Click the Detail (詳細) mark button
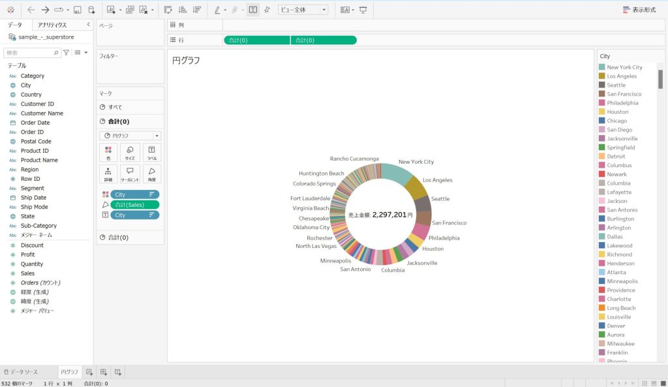Image resolution: width=668 pixels, height=387 pixels. click(108, 174)
